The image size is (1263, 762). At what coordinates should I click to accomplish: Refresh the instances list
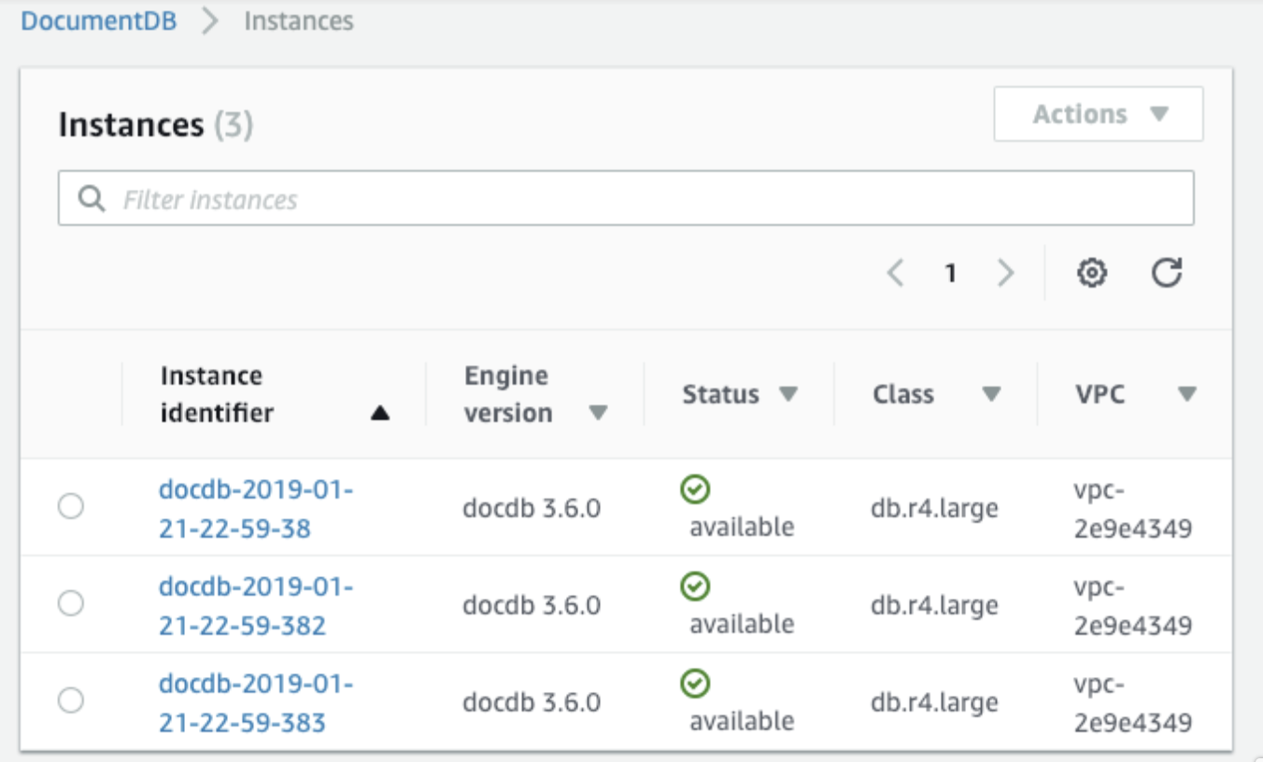pos(1167,273)
